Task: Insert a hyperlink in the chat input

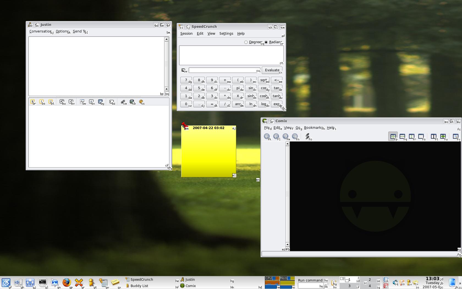Action: pos(123,102)
